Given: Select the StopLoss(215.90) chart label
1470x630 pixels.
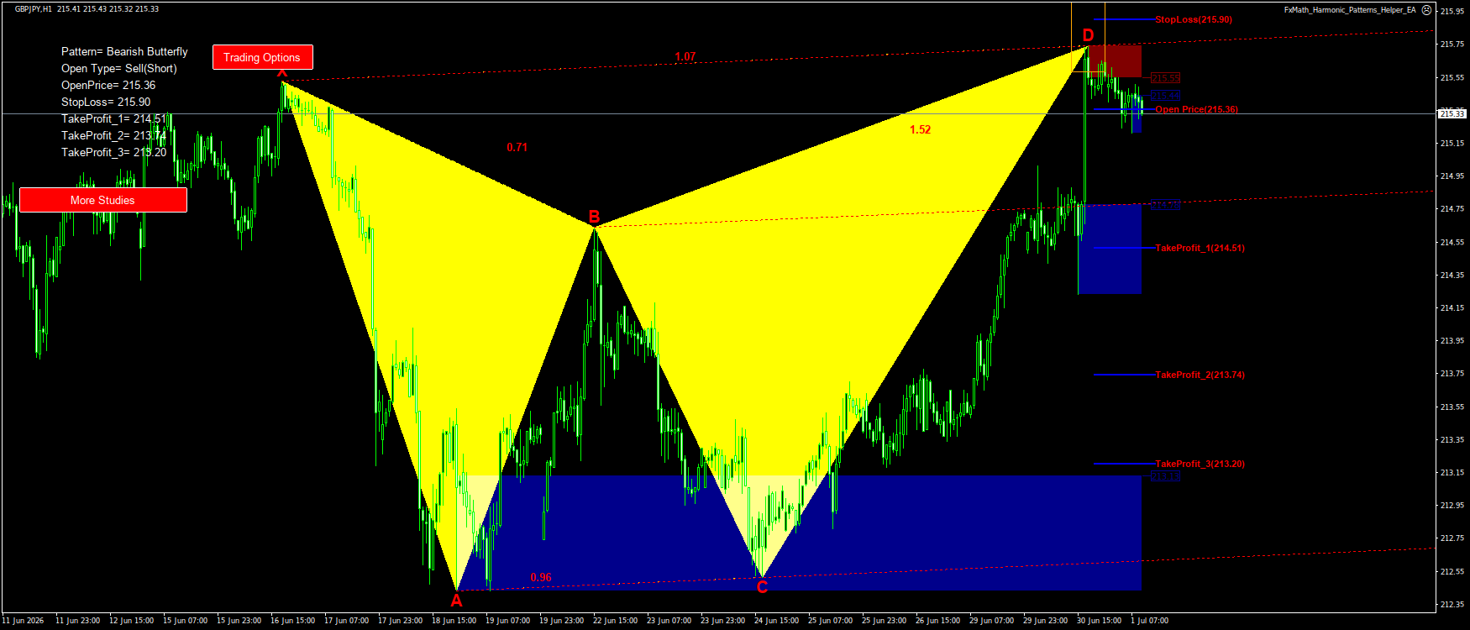Looking at the screenshot, I should 1194,19.
